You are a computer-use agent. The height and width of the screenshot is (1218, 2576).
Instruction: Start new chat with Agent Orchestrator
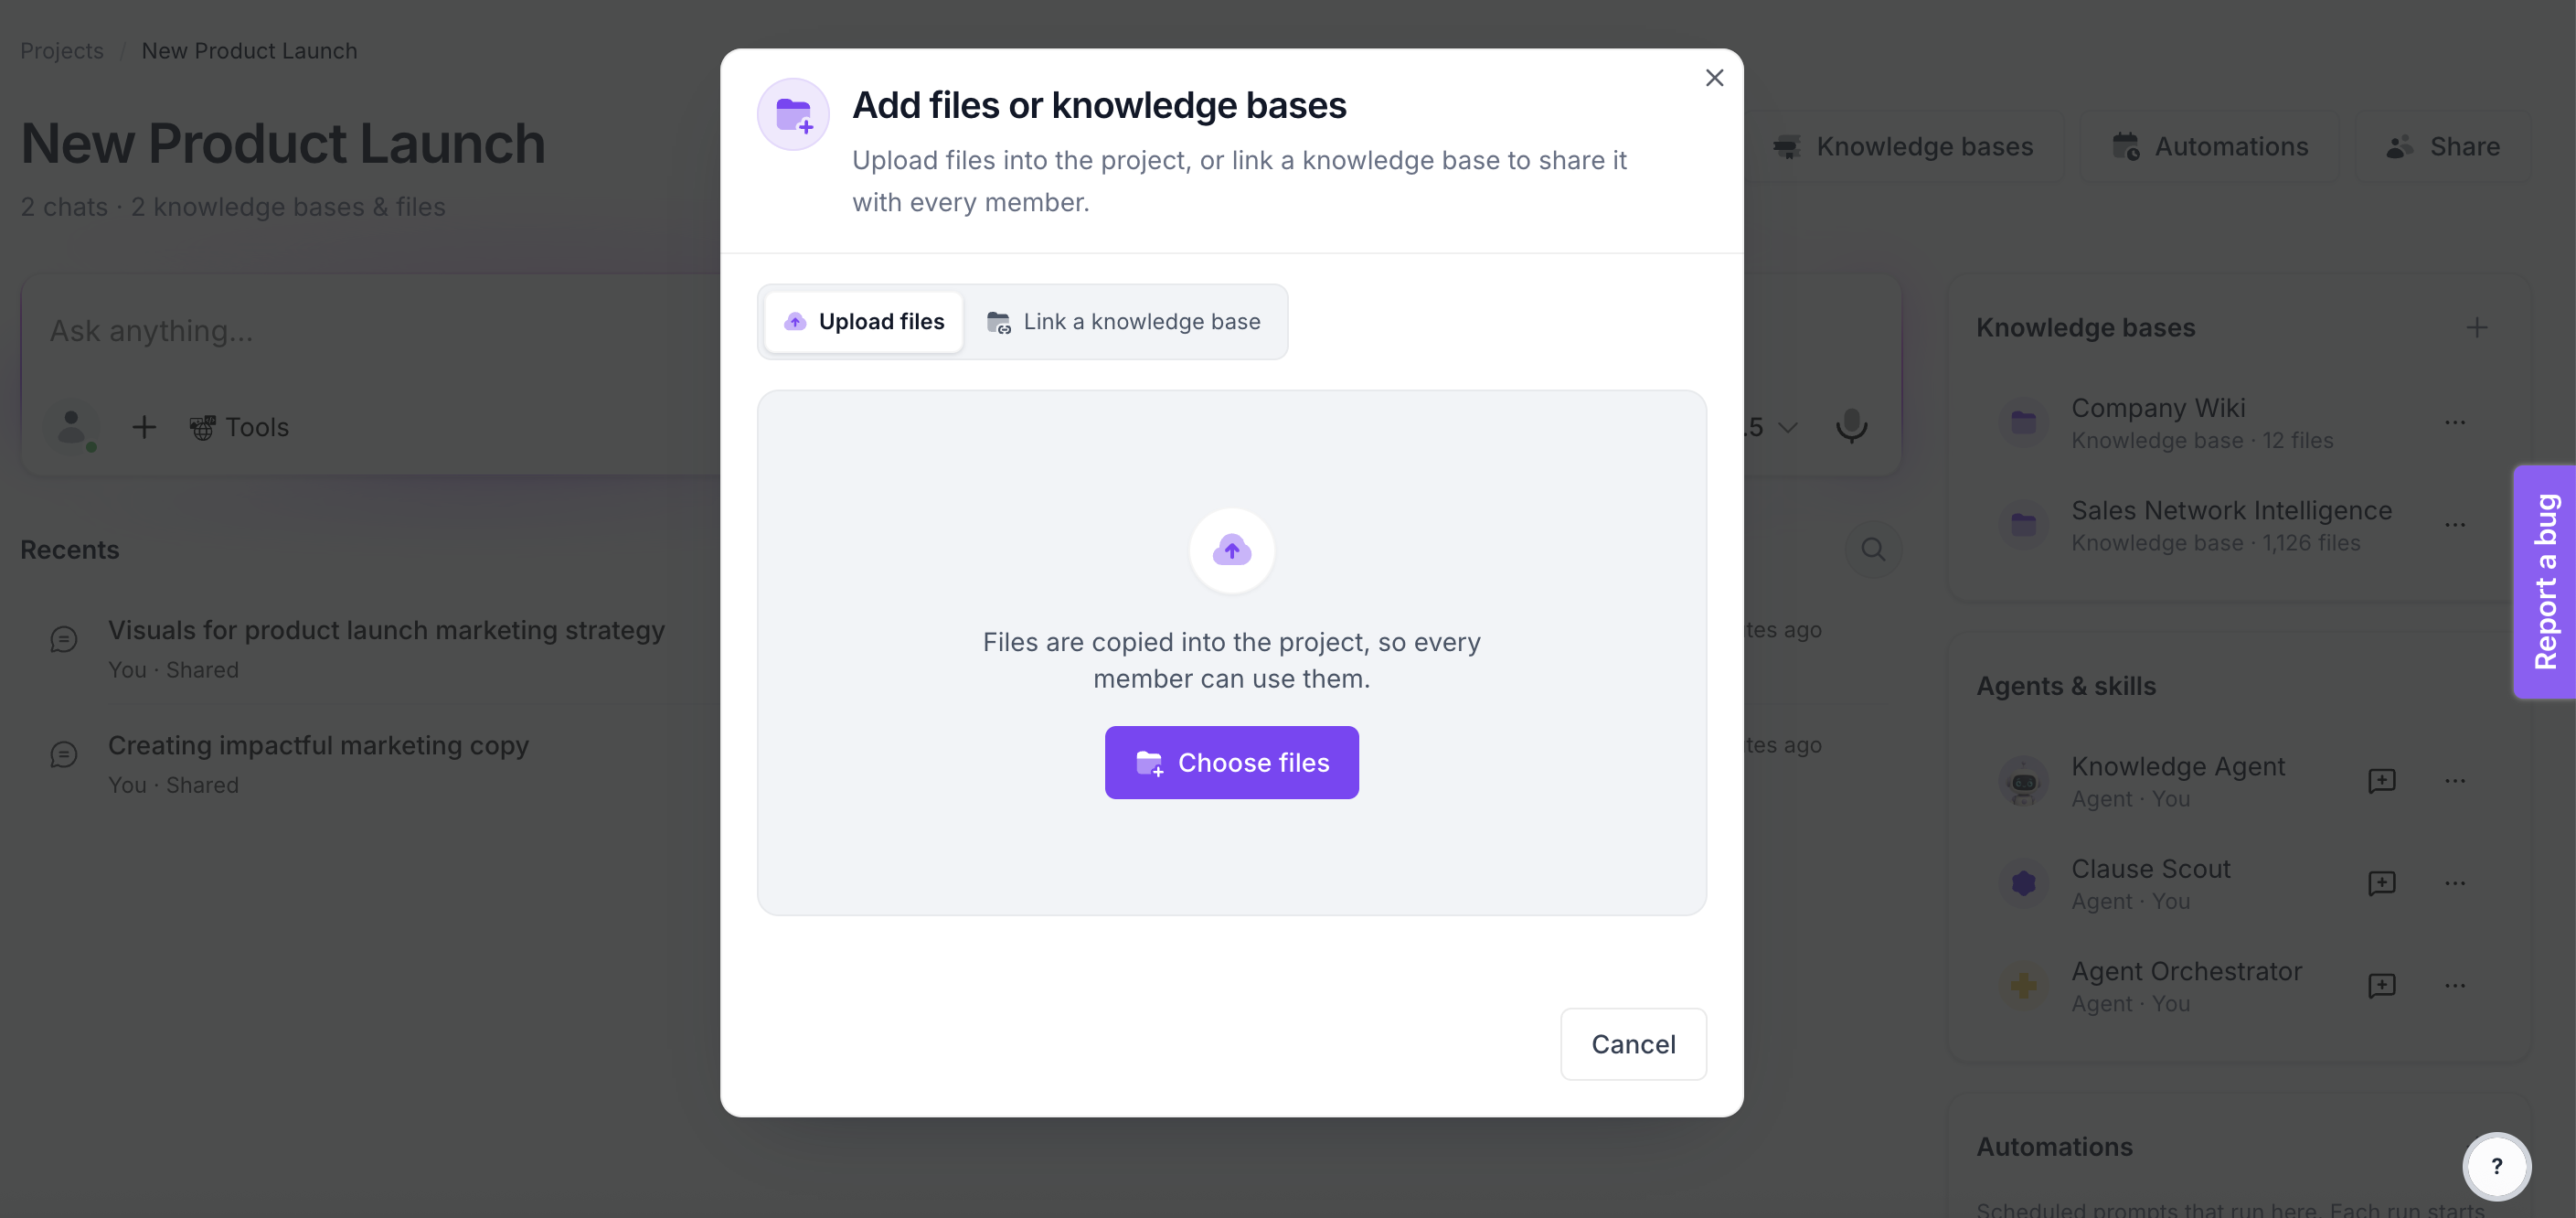[x=2381, y=985]
